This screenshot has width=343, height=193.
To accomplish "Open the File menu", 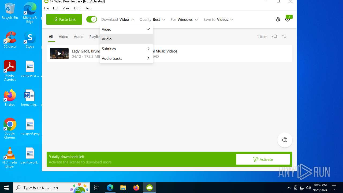I will [x=46, y=8].
